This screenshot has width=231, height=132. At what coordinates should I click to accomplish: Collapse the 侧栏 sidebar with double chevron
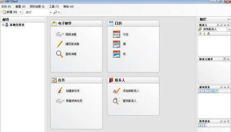[x=228, y=19]
